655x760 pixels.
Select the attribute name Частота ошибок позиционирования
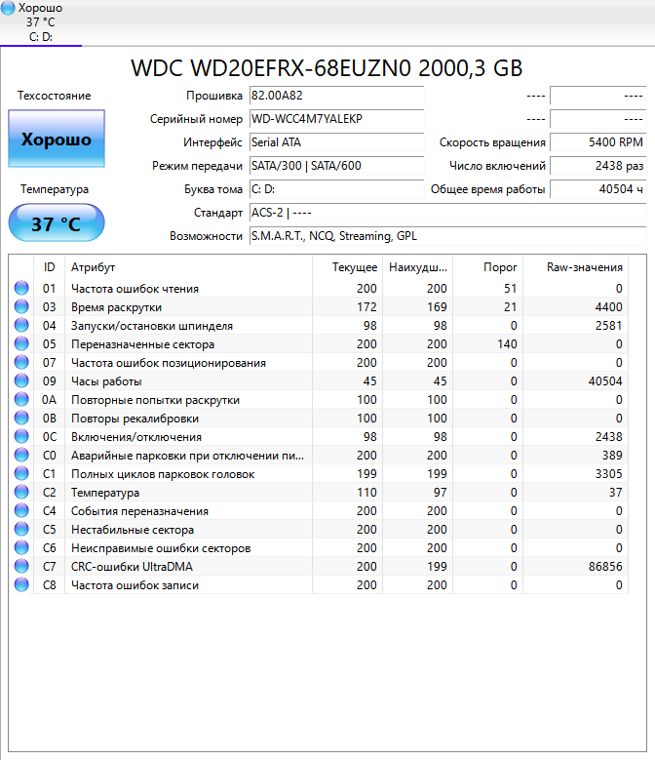coord(168,363)
